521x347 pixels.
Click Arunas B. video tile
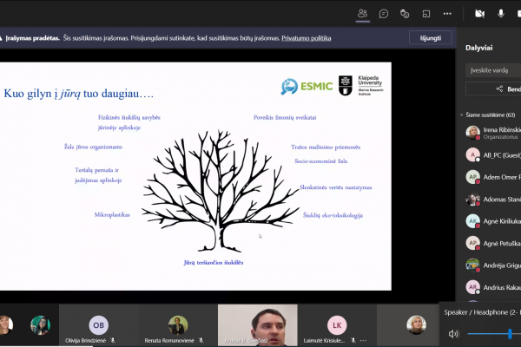[x=258, y=325]
